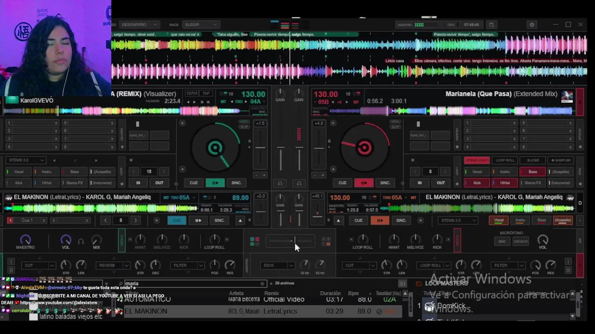Toggle Stems FX pad on the right deck
Viewport: 595px width, 334px height.
[x=533, y=183]
